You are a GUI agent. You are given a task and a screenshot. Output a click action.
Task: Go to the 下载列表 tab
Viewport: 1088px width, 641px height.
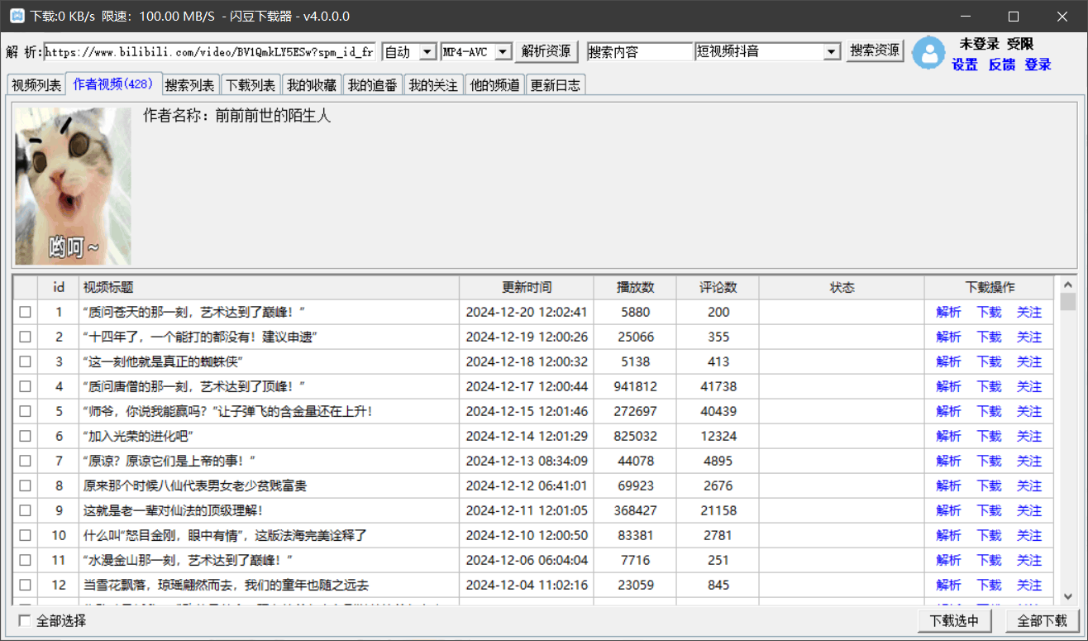251,85
